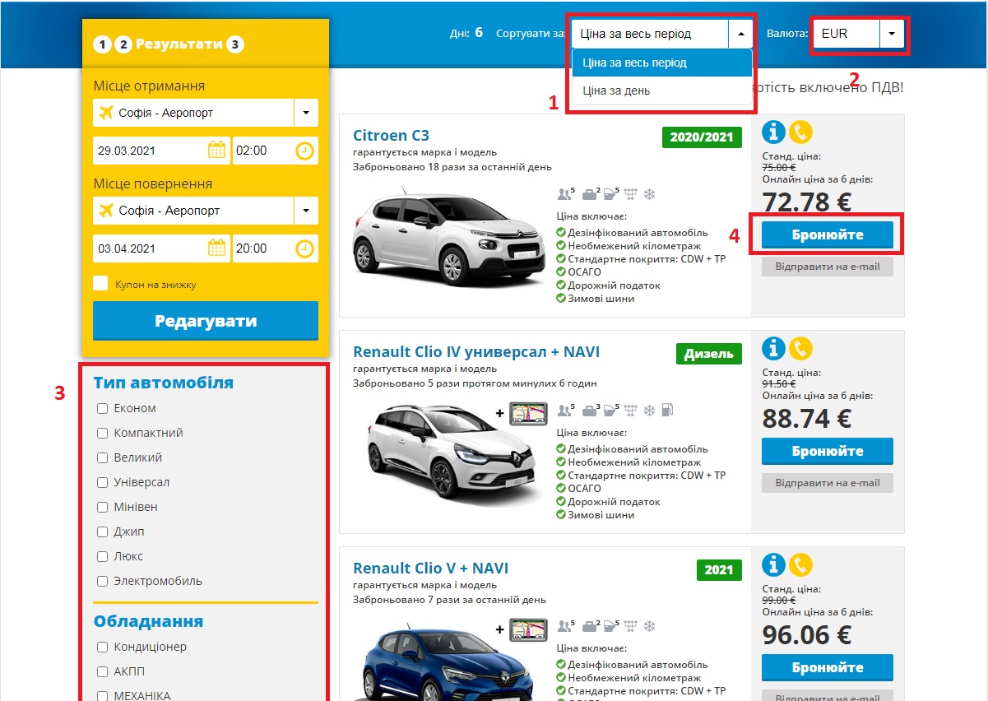Toggle the Джип car type checkbox

point(102,532)
